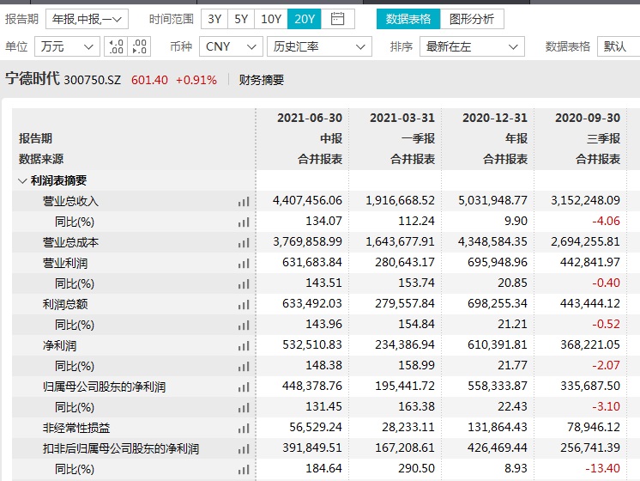The height and width of the screenshot is (481, 640).
Task: Open 历史汇率 exchange rate dropdown
Action: (319, 46)
